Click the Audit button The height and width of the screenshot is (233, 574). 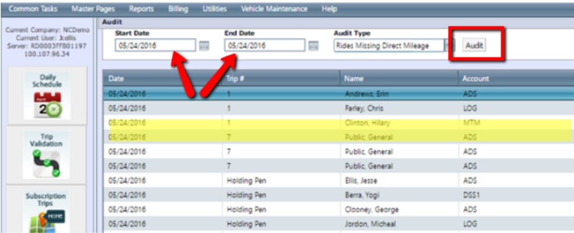click(x=474, y=46)
